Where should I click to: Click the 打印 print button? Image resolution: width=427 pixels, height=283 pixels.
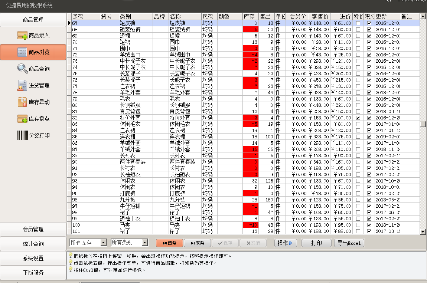pyautogui.click(x=316, y=243)
